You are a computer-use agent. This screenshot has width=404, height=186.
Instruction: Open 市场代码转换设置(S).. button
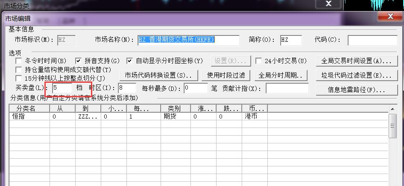159,76
